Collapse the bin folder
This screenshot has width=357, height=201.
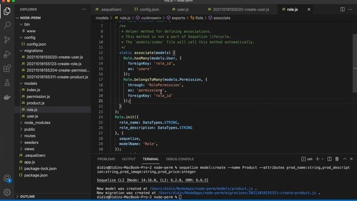53,25
